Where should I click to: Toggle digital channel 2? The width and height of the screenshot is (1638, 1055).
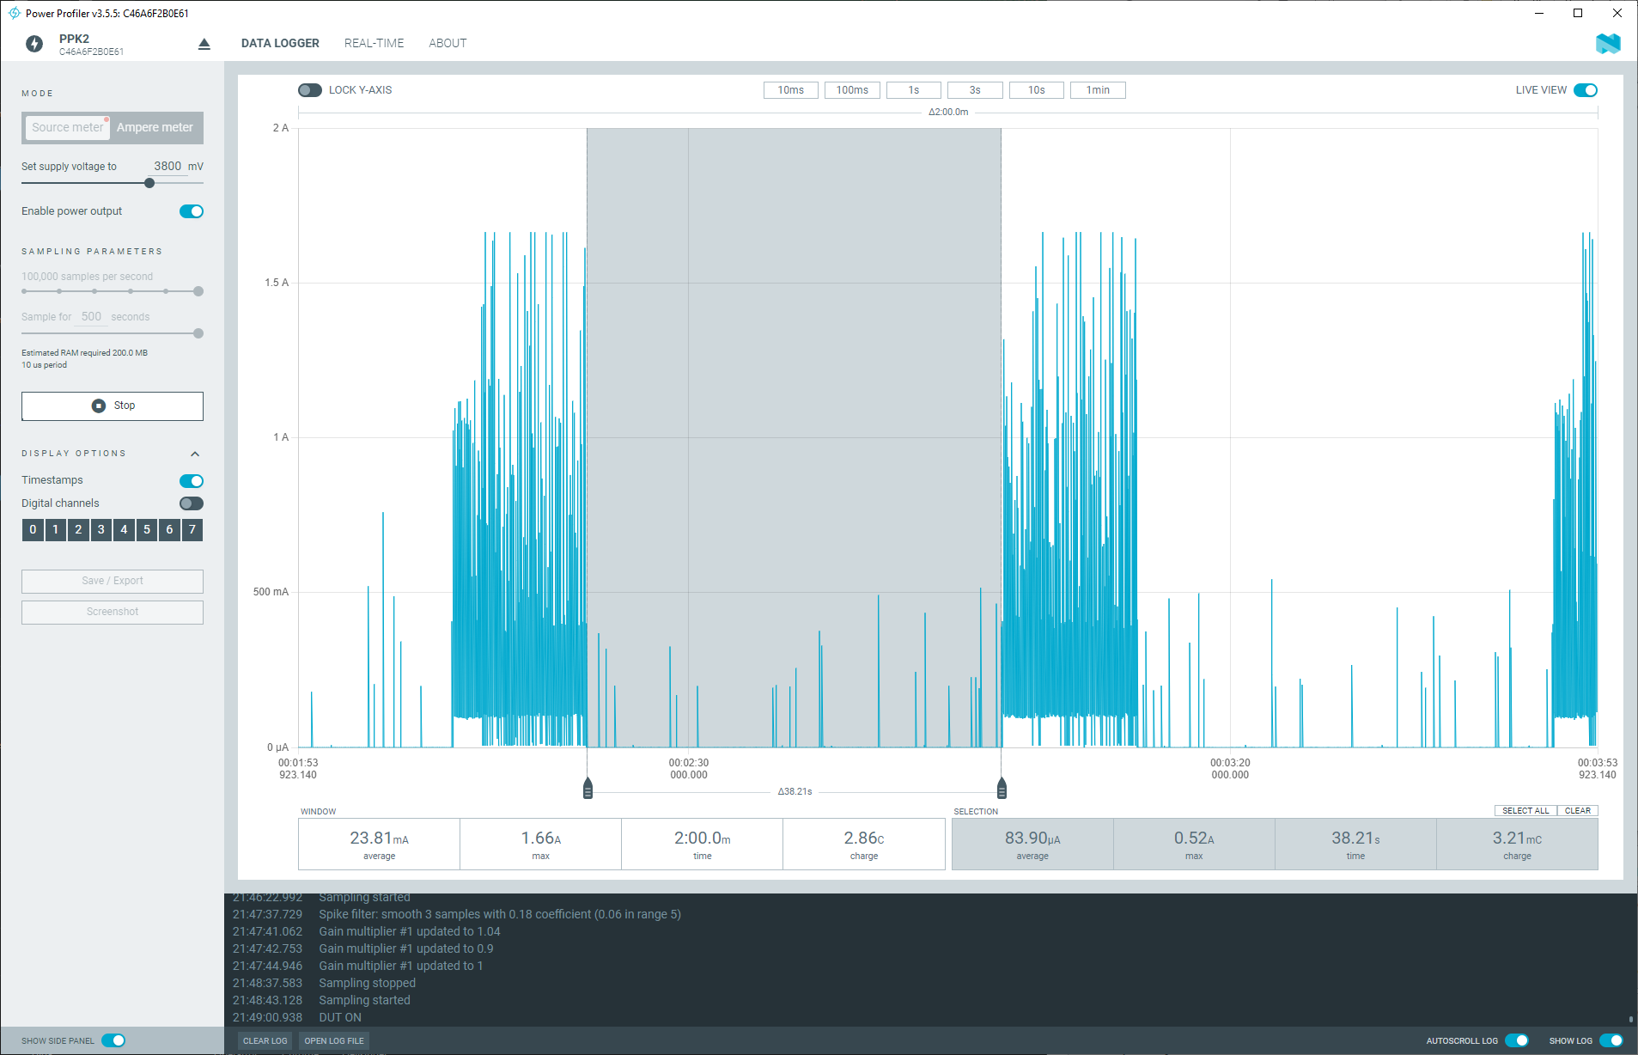78,530
